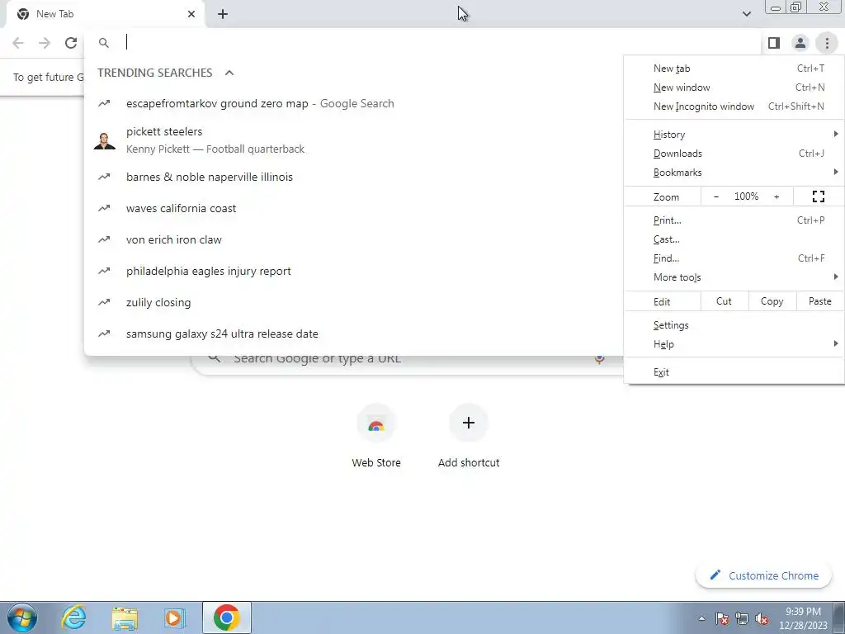This screenshot has width=845, height=634.
Task: Collapse the Trending Searches section
Action: click(x=229, y=73)
